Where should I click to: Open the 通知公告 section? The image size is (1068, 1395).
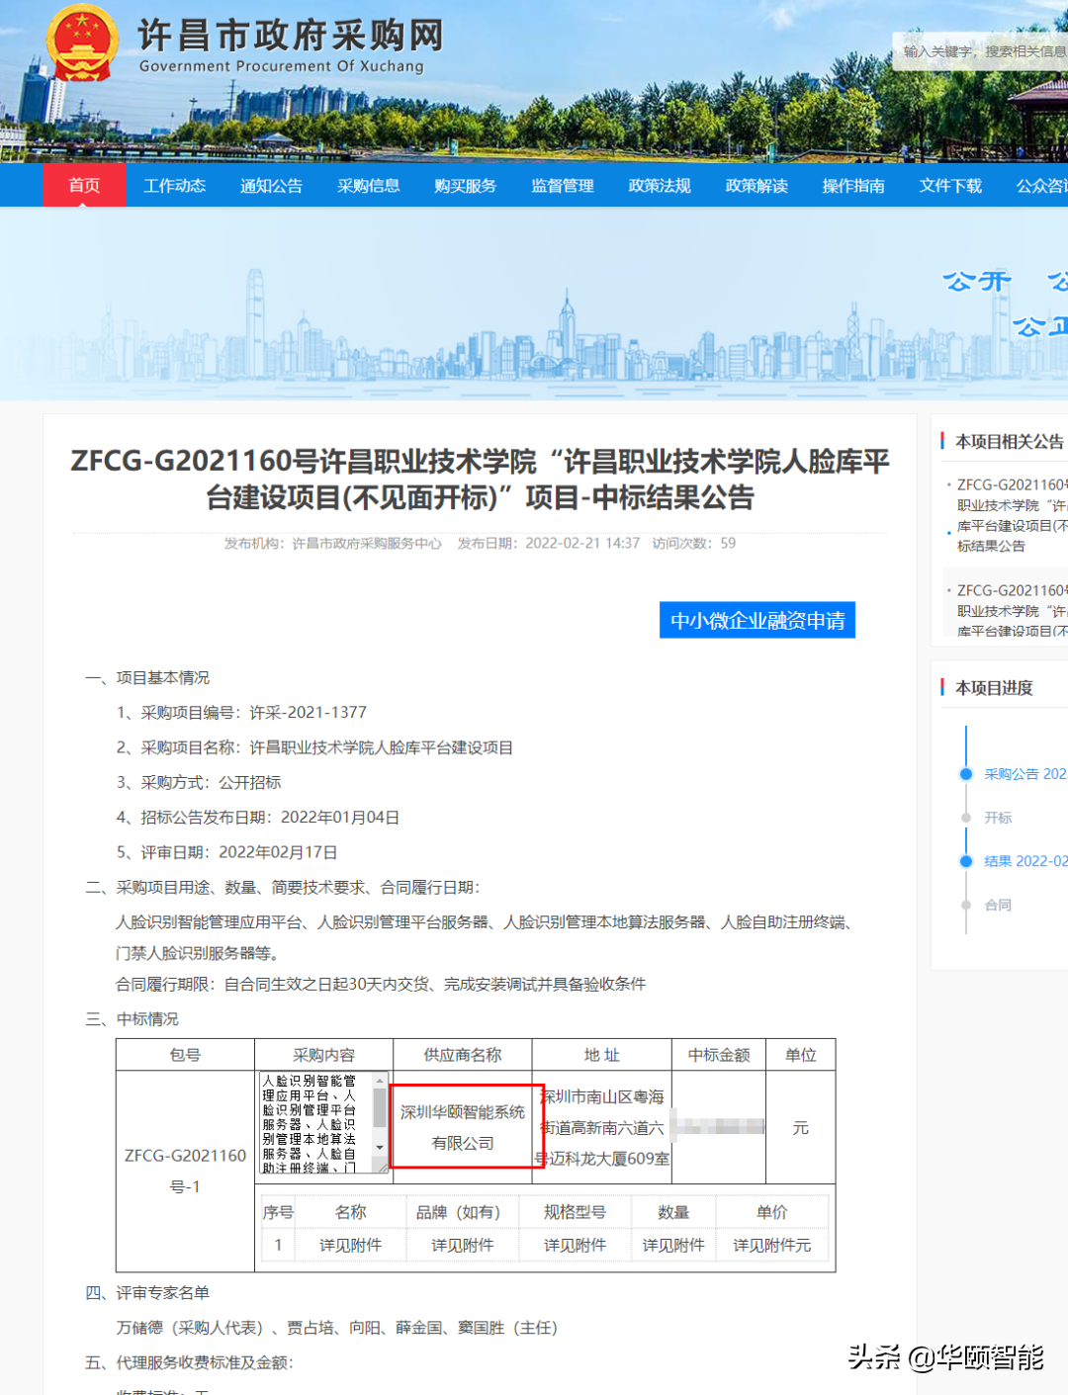(271, 186)
